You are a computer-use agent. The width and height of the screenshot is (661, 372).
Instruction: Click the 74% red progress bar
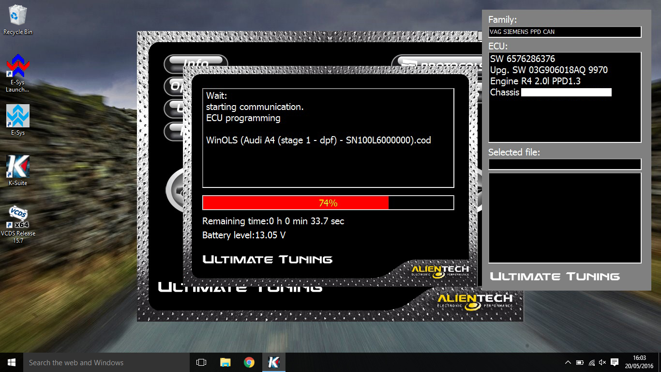[328, 203]
